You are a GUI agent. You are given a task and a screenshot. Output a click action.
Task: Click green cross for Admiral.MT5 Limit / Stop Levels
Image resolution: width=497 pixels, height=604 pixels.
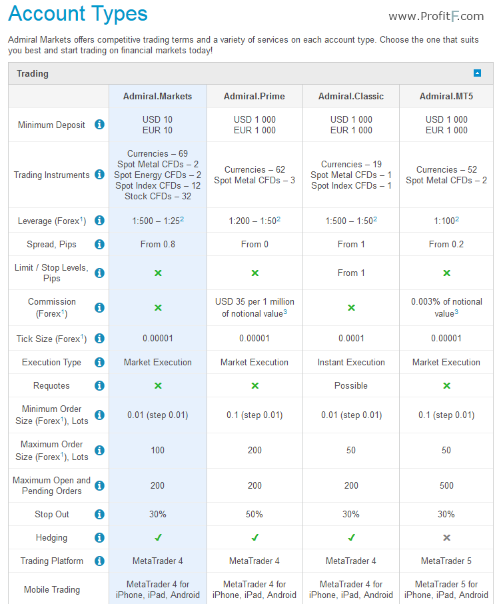(446, 273)
